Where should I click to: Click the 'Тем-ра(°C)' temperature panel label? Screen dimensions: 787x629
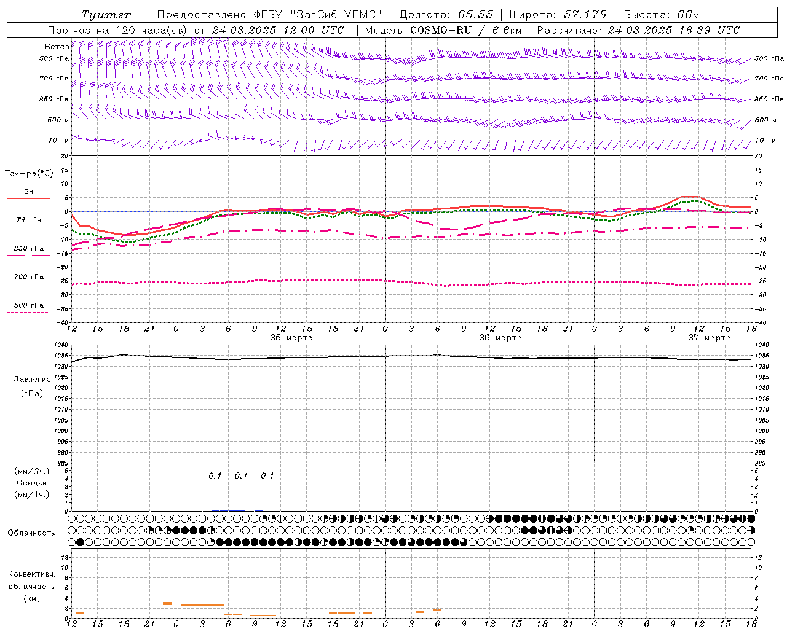[x=29, y=174]
